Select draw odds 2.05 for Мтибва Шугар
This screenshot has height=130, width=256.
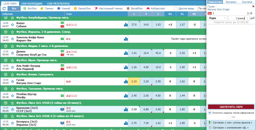[146, 96]
